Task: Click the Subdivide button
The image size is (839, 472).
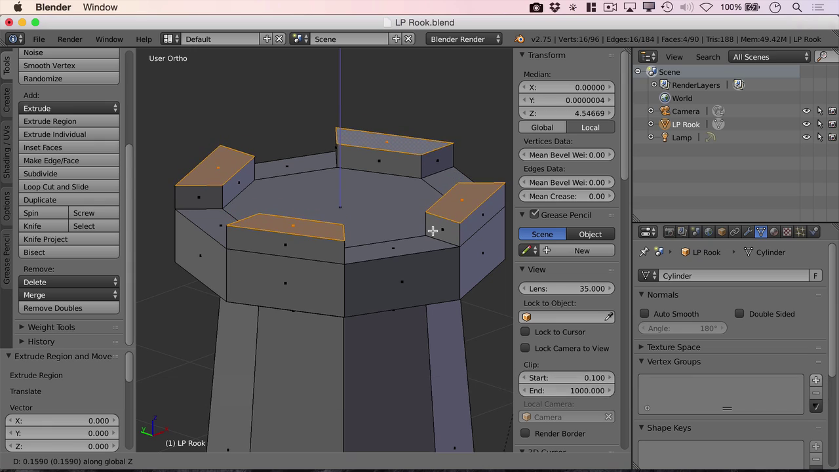Action: [x=69, y=174]
